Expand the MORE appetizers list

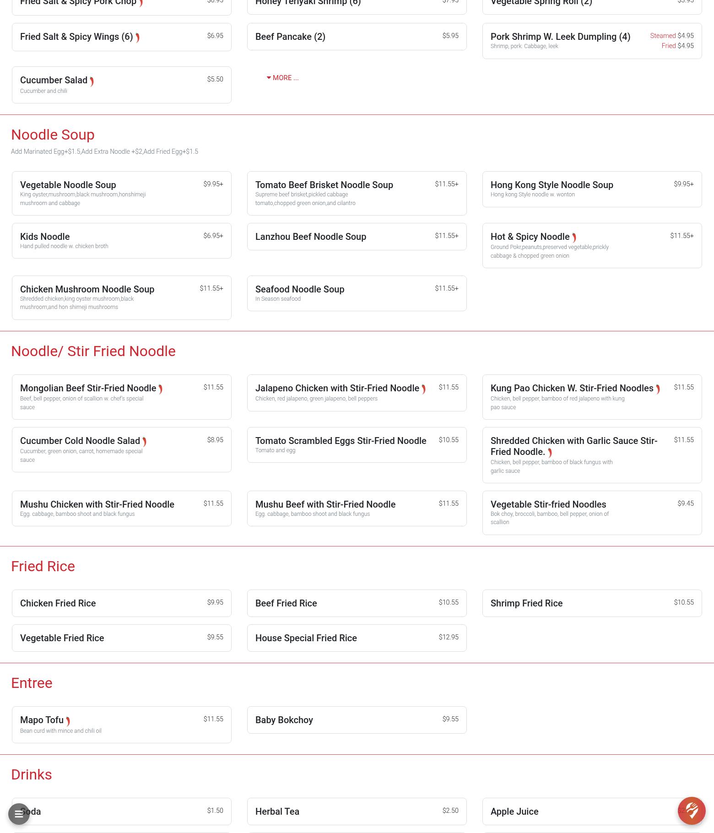click(282, 78)
